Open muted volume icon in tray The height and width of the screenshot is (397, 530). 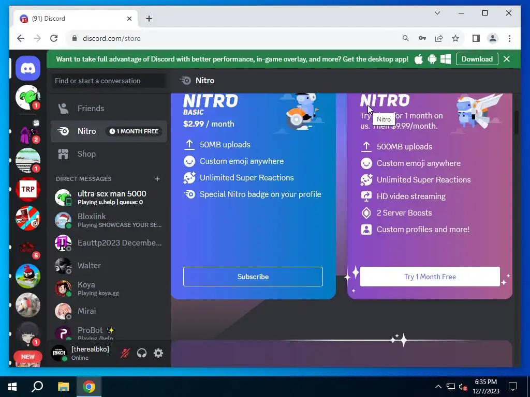click(463, 387)
